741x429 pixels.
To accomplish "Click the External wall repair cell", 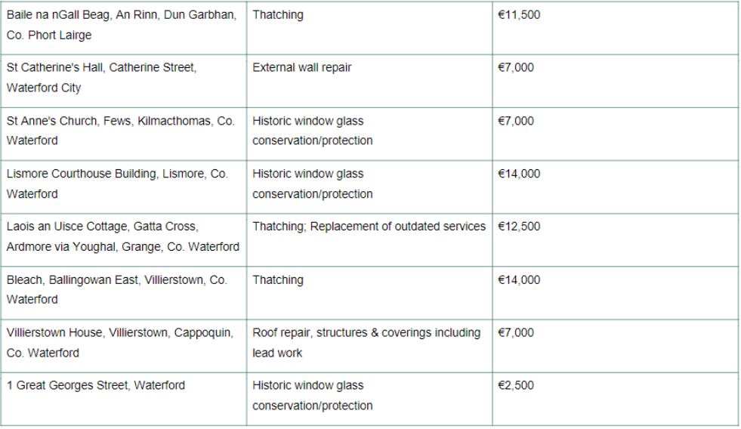I will pos(302,68).
